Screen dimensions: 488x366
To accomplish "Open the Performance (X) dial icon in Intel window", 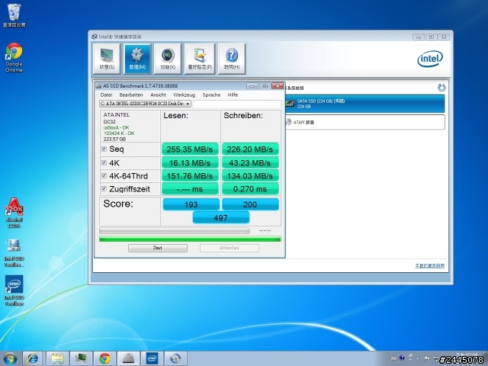I will tap(168, 59).
